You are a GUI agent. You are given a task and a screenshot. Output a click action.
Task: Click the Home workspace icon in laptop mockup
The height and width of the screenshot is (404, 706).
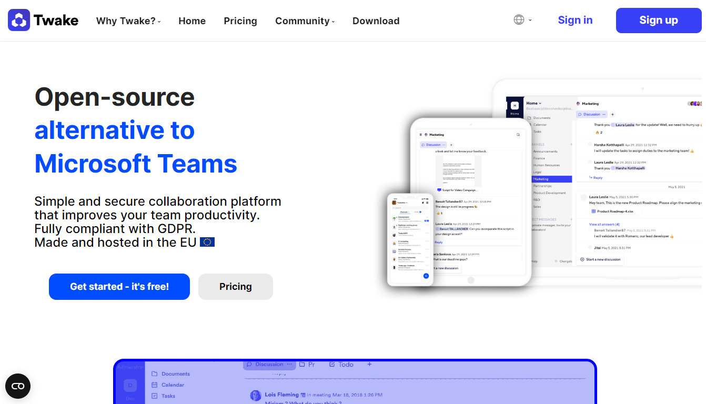point(515,105)
